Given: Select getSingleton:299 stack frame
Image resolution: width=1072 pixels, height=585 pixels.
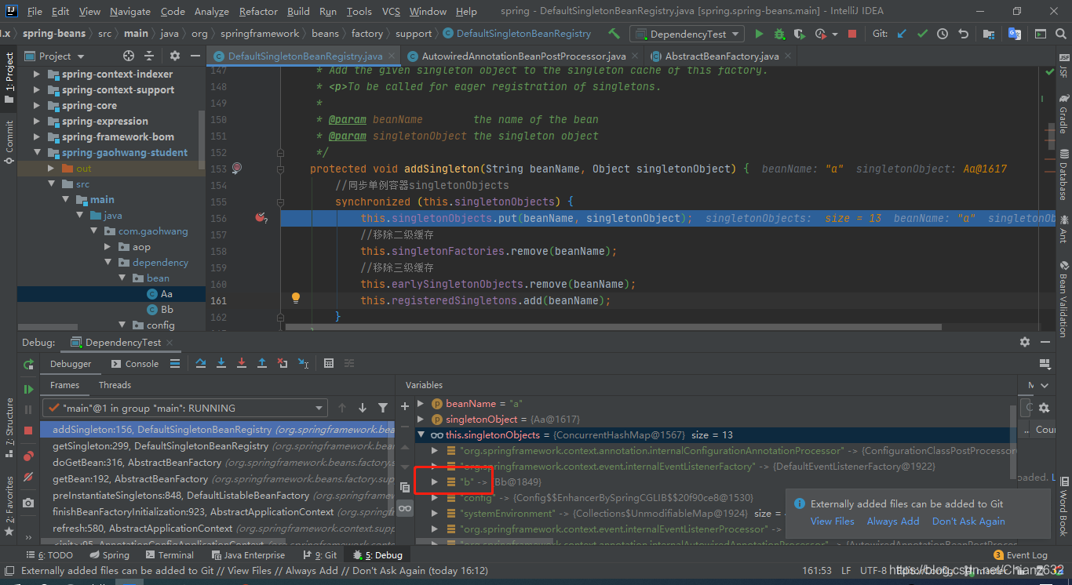Looking at the screenshot, I should point(217,446).
